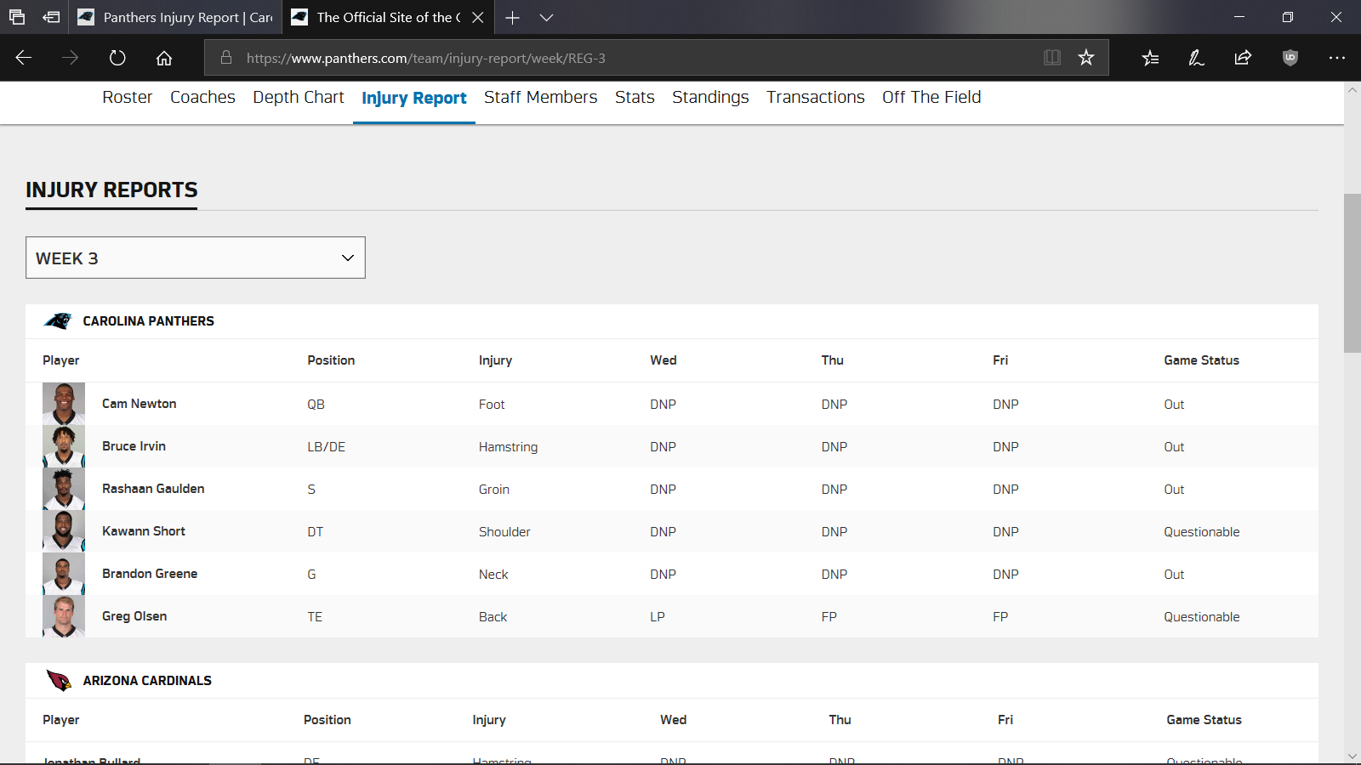The height and width of the screenshot is (765, 1361).
Task: Open Cam Newton's player link
Action: [140, 404]
